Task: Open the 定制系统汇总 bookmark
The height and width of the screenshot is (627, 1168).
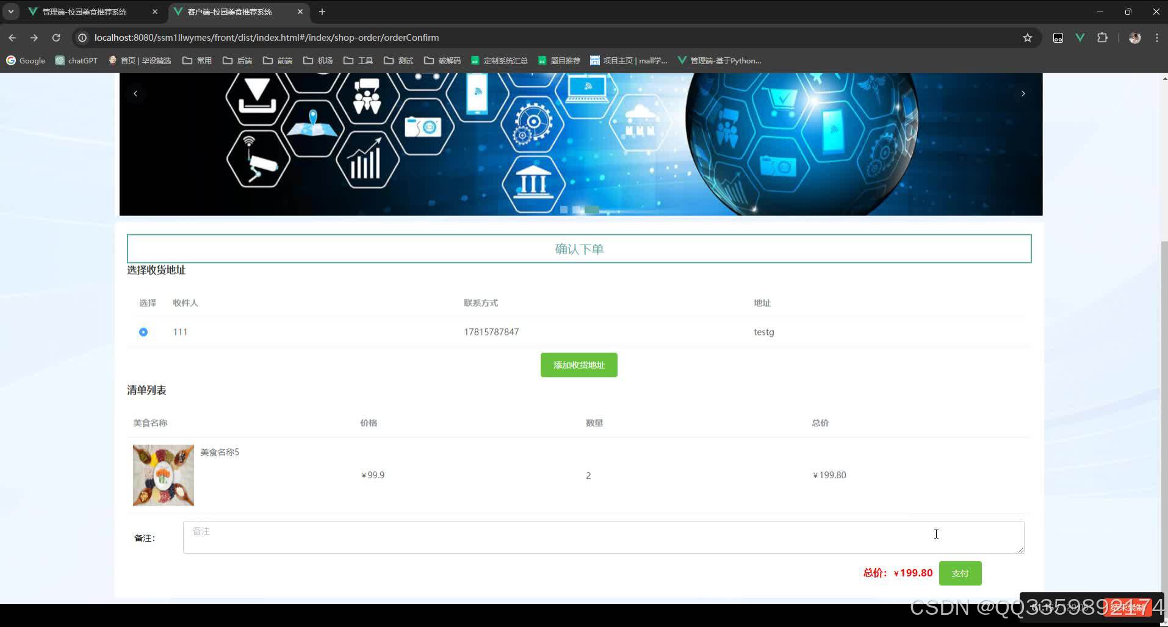Action: [499, 60]
